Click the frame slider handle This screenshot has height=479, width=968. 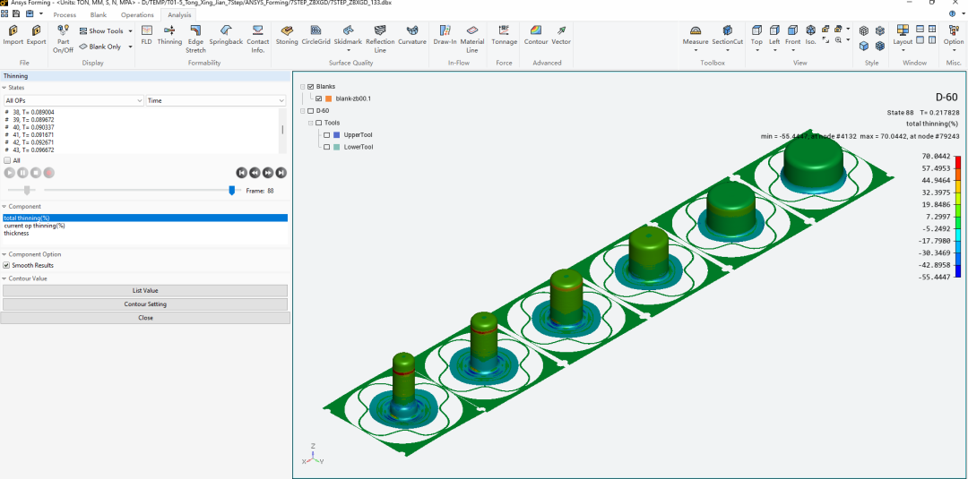(x=232, y=190)
